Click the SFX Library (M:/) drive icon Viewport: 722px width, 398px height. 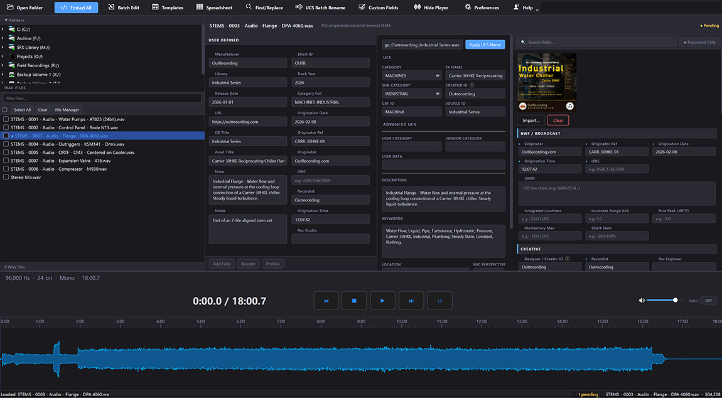pos(12,48)
